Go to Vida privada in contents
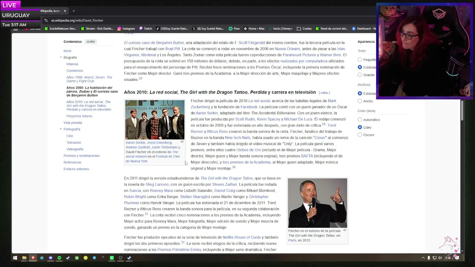The width and height of the screenshot is (475, 267). pyautogui.click(x=73, y=123)
